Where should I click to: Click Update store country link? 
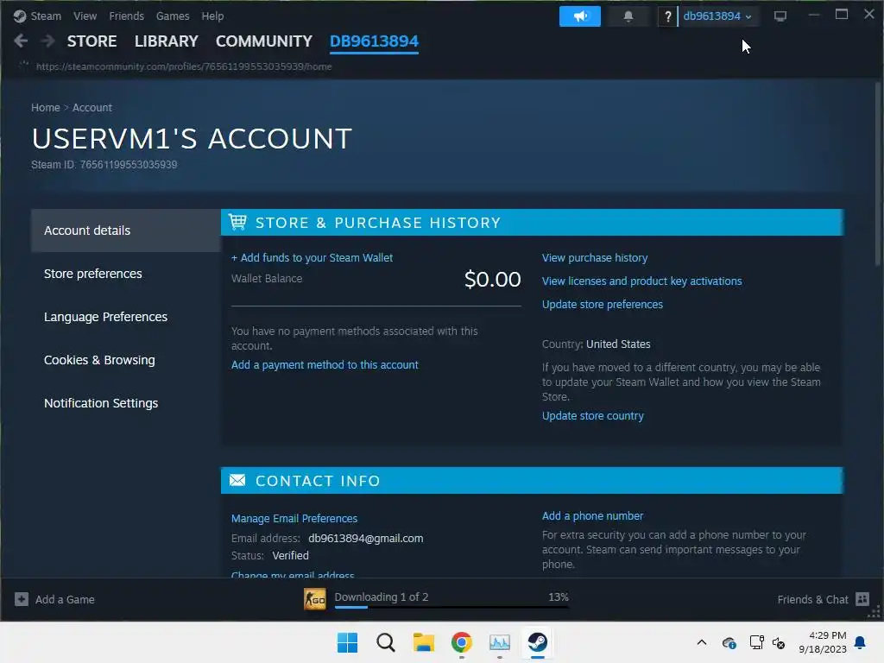point(592,415)
